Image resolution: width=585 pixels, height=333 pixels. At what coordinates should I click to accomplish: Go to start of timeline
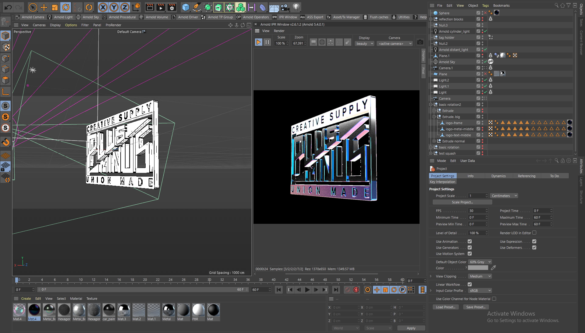[x=279, y=290]
